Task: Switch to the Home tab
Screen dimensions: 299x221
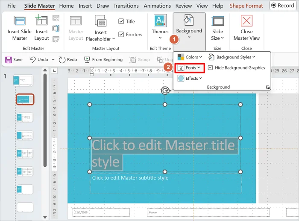Action: pyautogui.click(x=66, y=6)
